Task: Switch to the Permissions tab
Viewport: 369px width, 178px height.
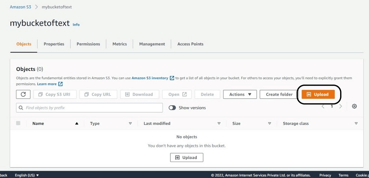Action: 88,44
